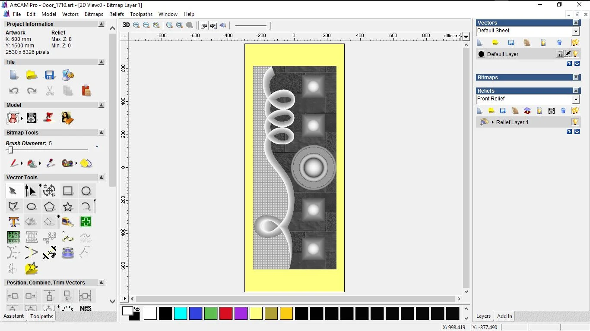Pick the cyan color swatch
Screen dimensions: 590x331
(x=181, y=313)
